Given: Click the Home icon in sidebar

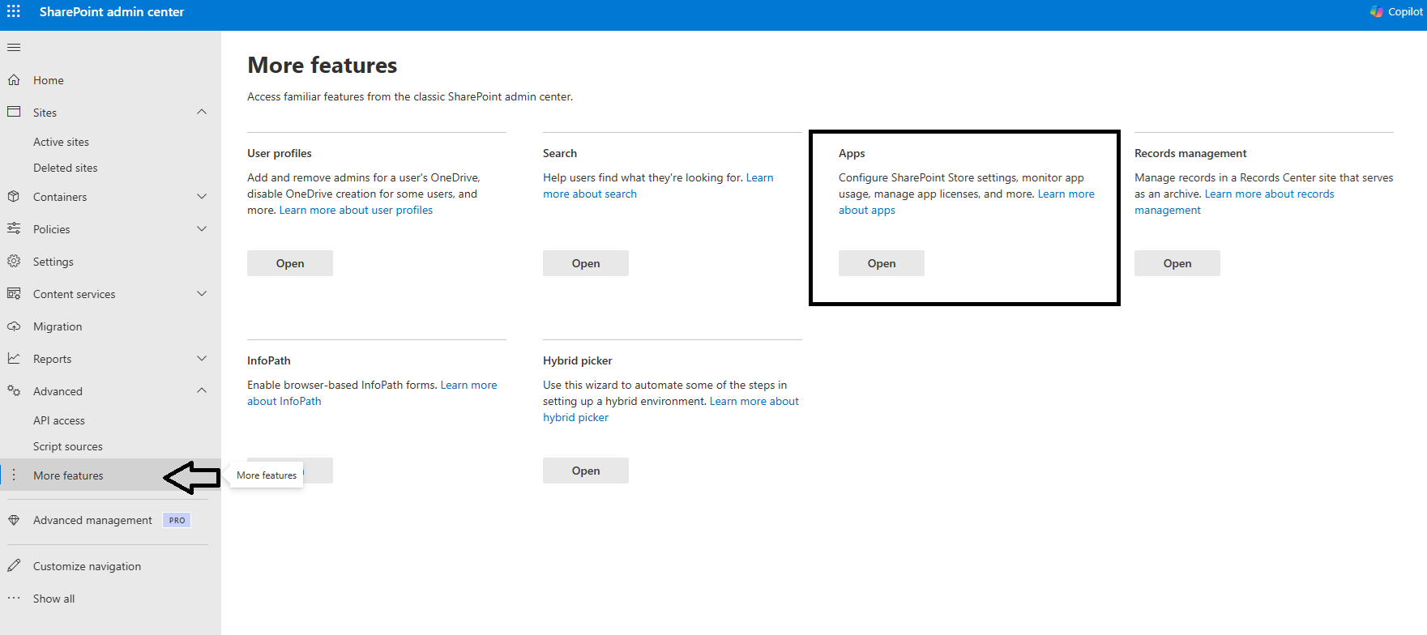Looking at the screenshot, I should click(x=14, y=80).
